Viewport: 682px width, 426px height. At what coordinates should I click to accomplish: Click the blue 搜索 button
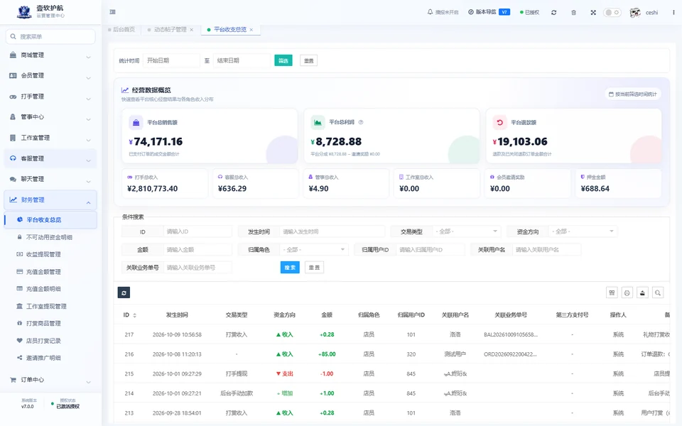[290, 268]
